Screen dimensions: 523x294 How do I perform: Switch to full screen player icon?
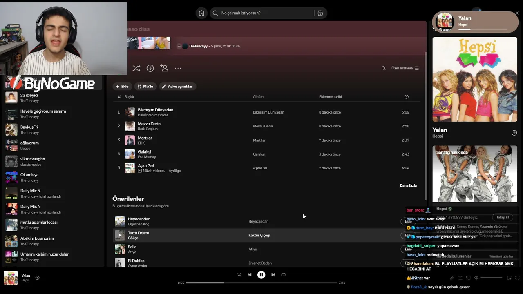pyautogui.click(x=517, y=278)
